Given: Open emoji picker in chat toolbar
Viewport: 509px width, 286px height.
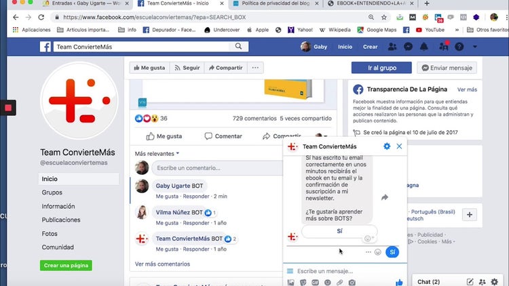Looking at the screenshot, I should click(328, 283).
